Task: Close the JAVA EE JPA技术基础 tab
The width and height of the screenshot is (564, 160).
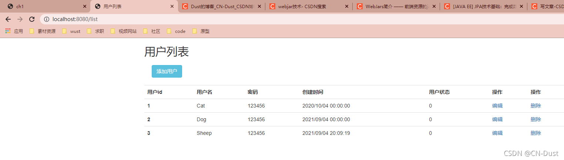Action: coord(521,7)
